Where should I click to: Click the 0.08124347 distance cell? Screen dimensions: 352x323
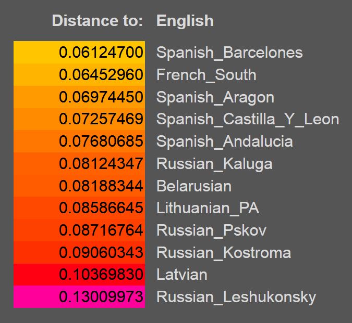[x=79, y=163]
